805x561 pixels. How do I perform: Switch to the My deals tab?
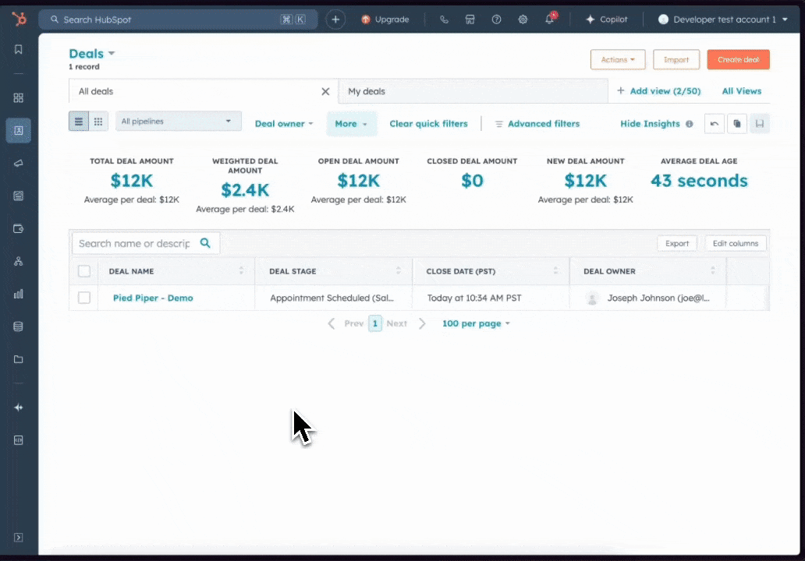point(367,91)
